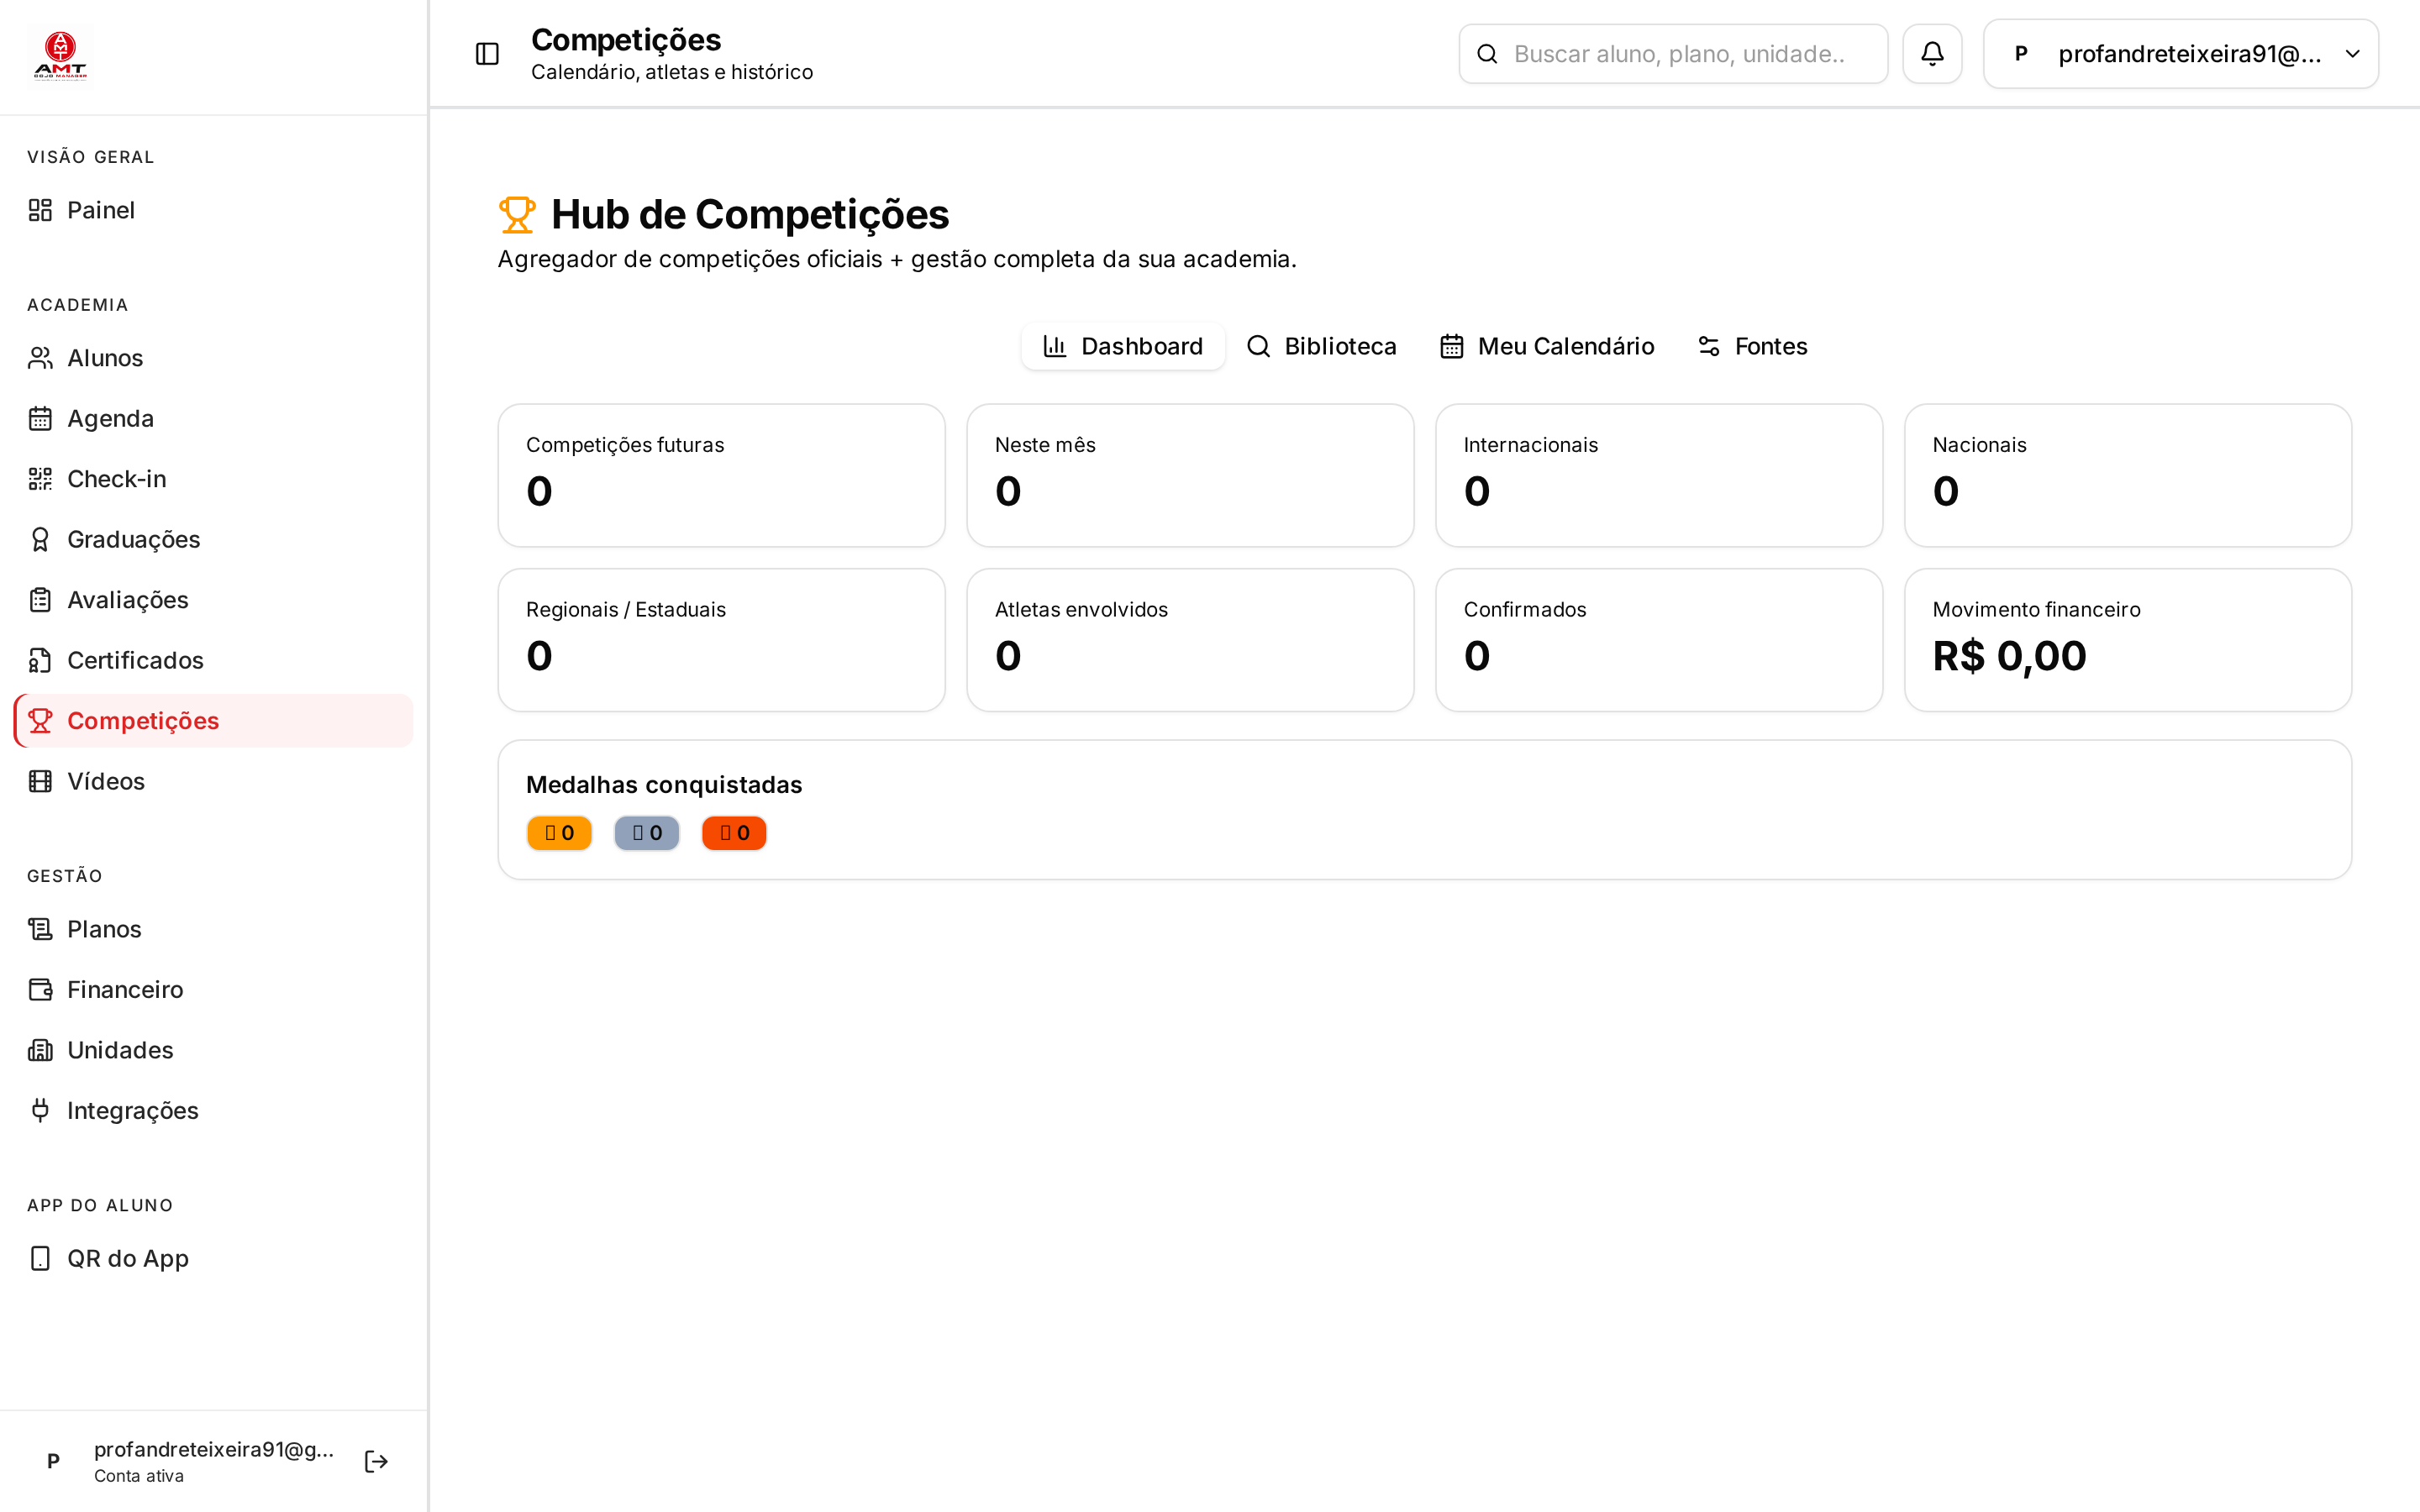
Task: Open Certificados in the sidebar
Action: pyautogui.click(x=213, y=660)
